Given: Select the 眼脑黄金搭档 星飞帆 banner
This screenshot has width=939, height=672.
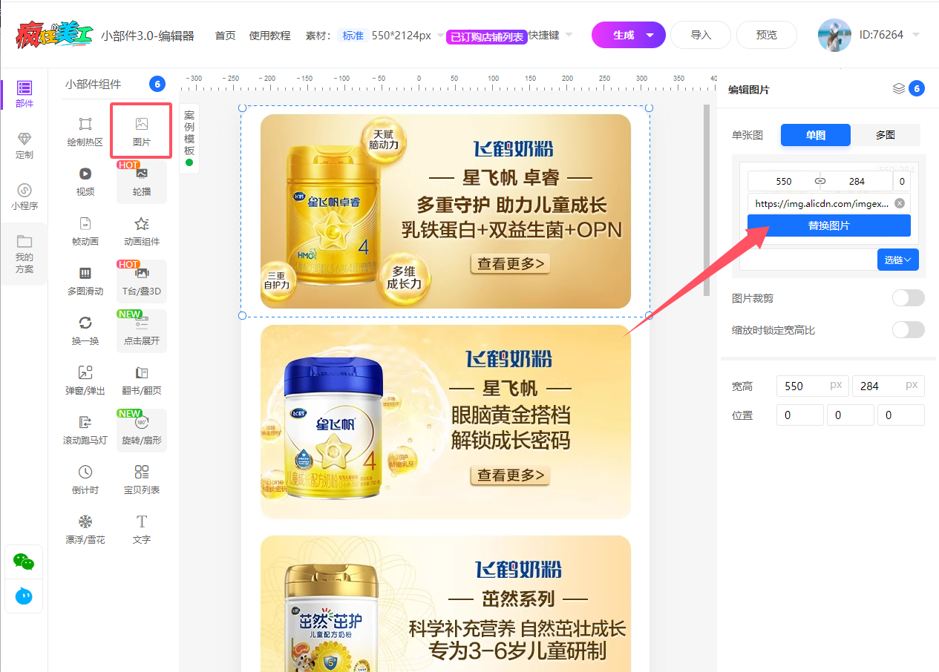Looking at the screenshot, I should (445, 422).
